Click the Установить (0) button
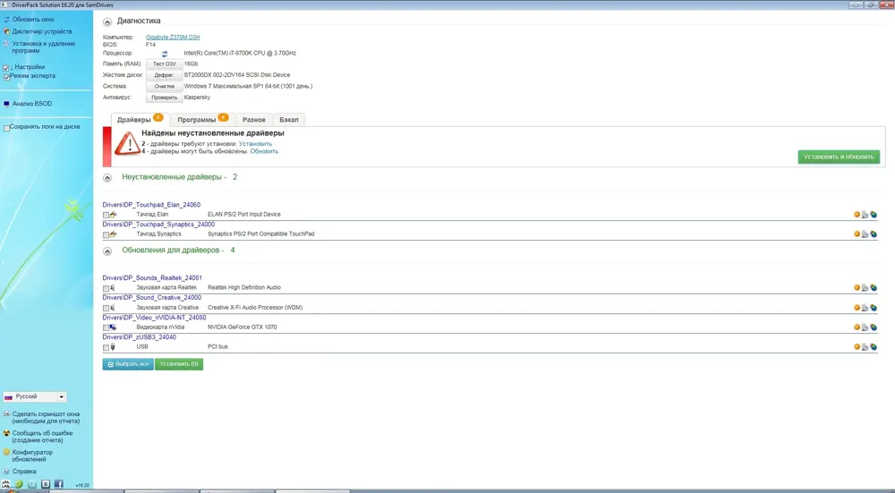Screen dimensions: 895x493 [179, 364]
